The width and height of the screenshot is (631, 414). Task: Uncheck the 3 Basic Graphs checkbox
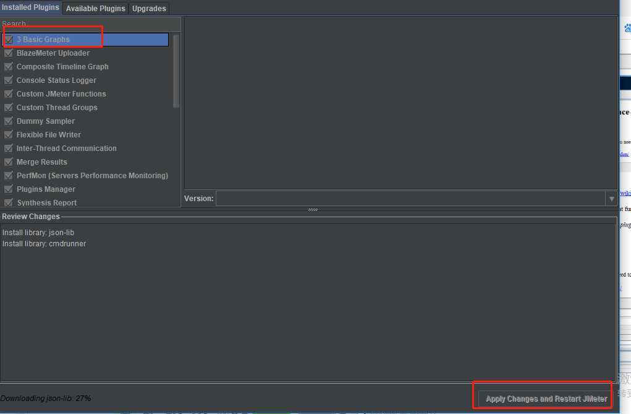pos(9,40)
